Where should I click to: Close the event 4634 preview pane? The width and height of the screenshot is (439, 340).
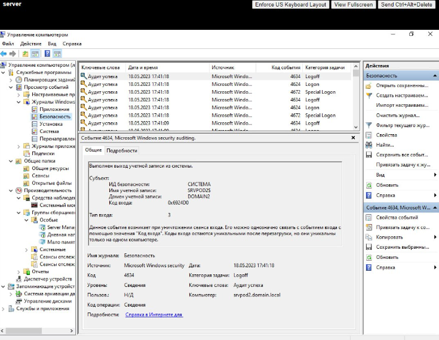[353, 138]
